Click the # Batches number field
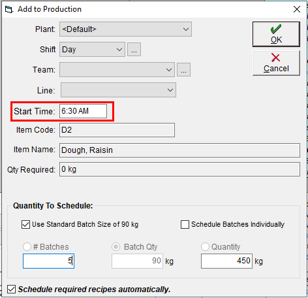The image size is (308, 298). (x=48, y=261)
